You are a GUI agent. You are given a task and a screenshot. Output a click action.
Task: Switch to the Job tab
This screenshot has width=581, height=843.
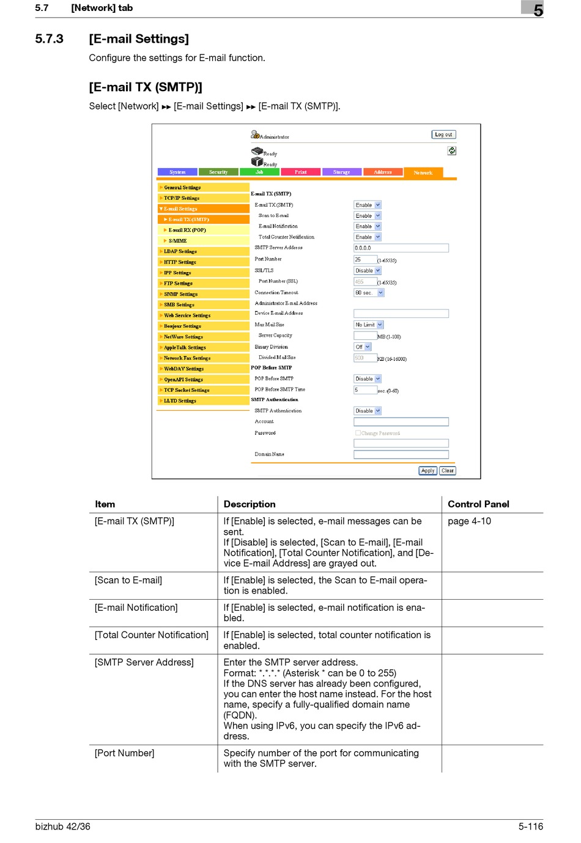(x=259, y=172)
